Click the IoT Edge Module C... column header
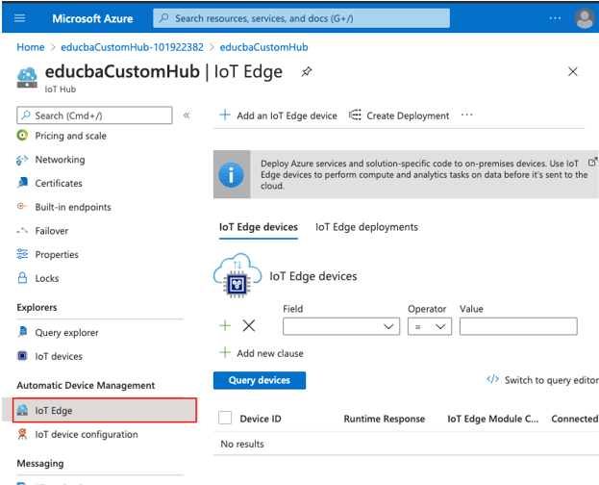The width and height of the screenshot is (599, 485). pos(493,419)
